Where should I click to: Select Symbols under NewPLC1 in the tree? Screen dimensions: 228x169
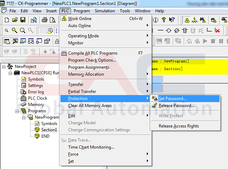36,79
